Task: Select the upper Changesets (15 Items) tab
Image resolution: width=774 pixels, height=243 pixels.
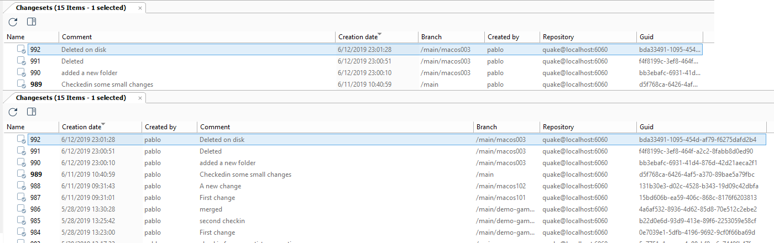Action: click(x=71, y=8)
